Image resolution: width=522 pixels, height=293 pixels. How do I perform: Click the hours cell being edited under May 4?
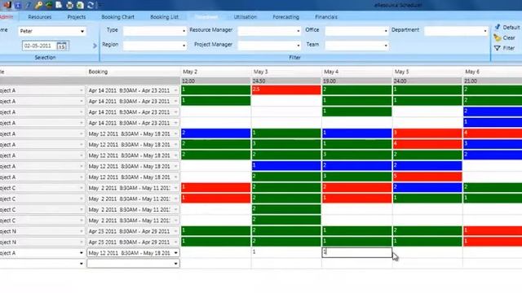point(357,252)
